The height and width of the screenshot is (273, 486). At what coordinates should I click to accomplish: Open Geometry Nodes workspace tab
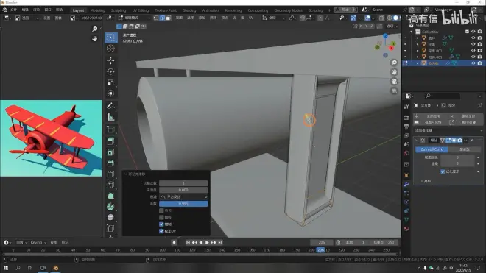pyautogui.click(x=288, y=10)
